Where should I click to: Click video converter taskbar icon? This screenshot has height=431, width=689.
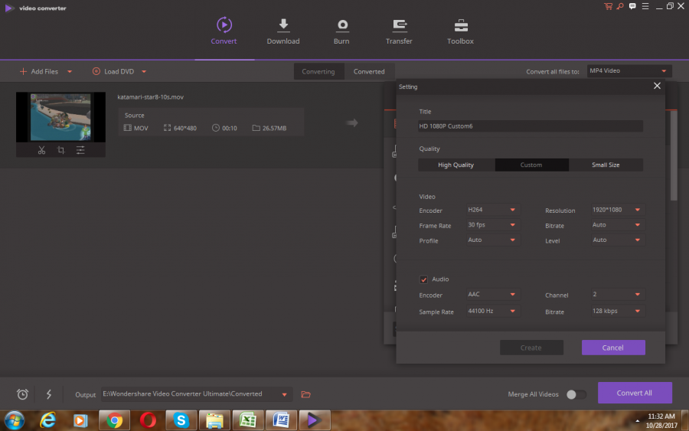click(x=315, y=420)
